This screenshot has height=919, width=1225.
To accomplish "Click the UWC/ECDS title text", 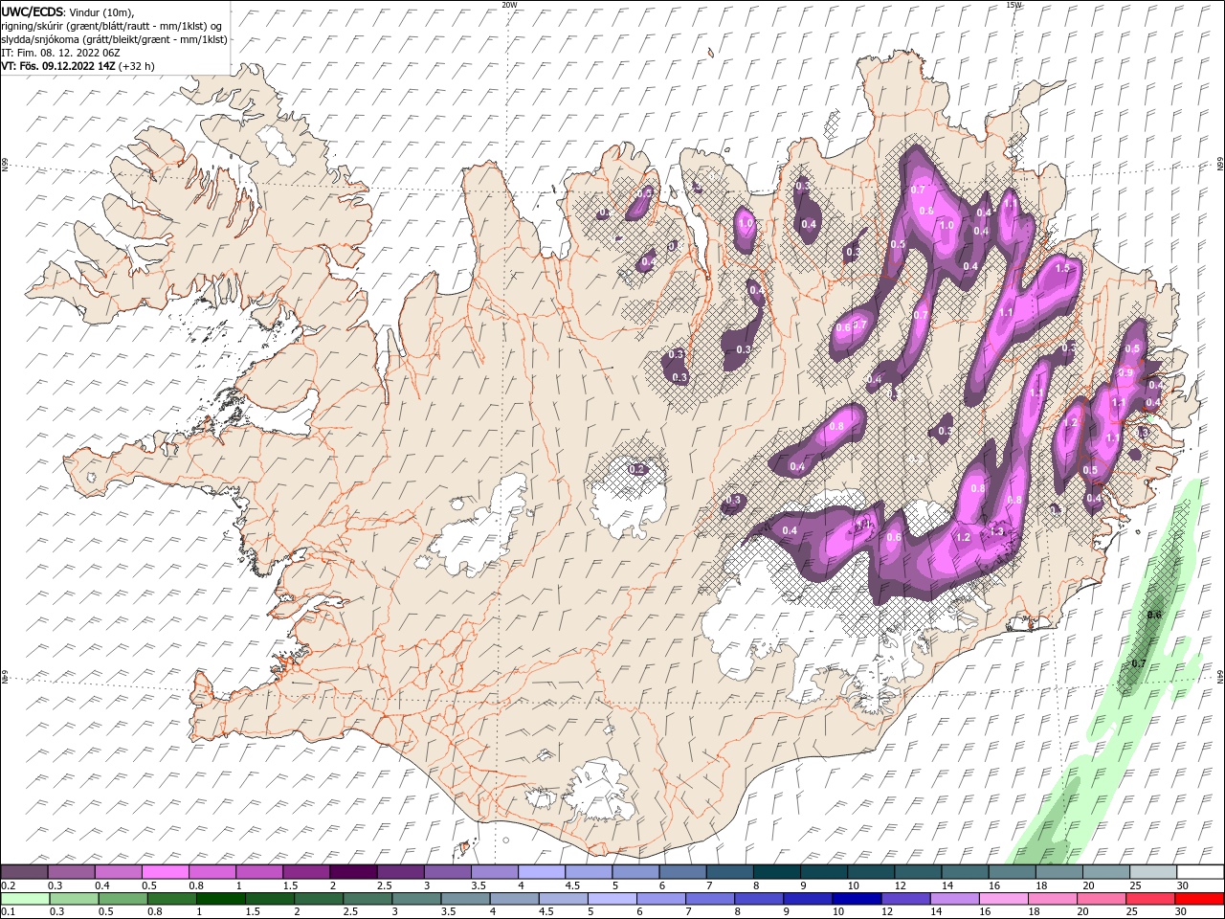I will 33,11.
